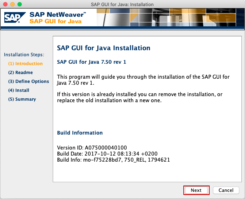Click the Build Date 2017-10-12 line
The image size is (245, 199).
[x=107, y=154]
